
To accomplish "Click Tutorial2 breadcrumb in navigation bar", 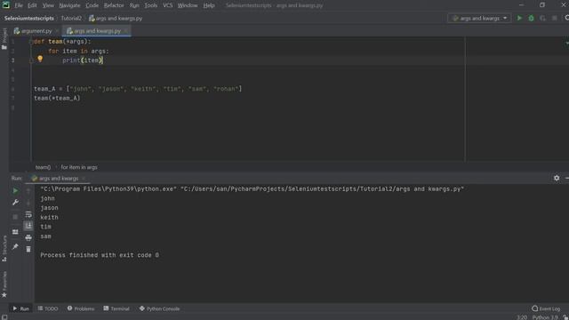I will pos(71,18).
